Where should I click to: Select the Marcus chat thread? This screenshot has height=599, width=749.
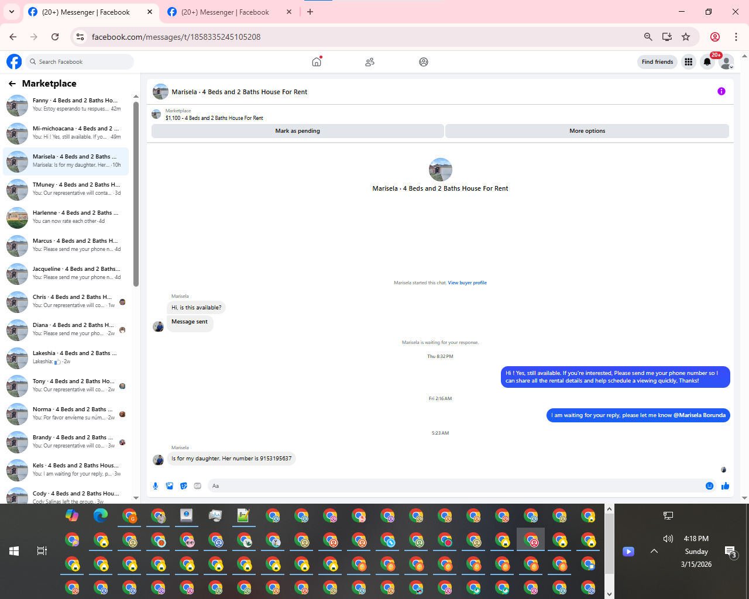(66, 246)
